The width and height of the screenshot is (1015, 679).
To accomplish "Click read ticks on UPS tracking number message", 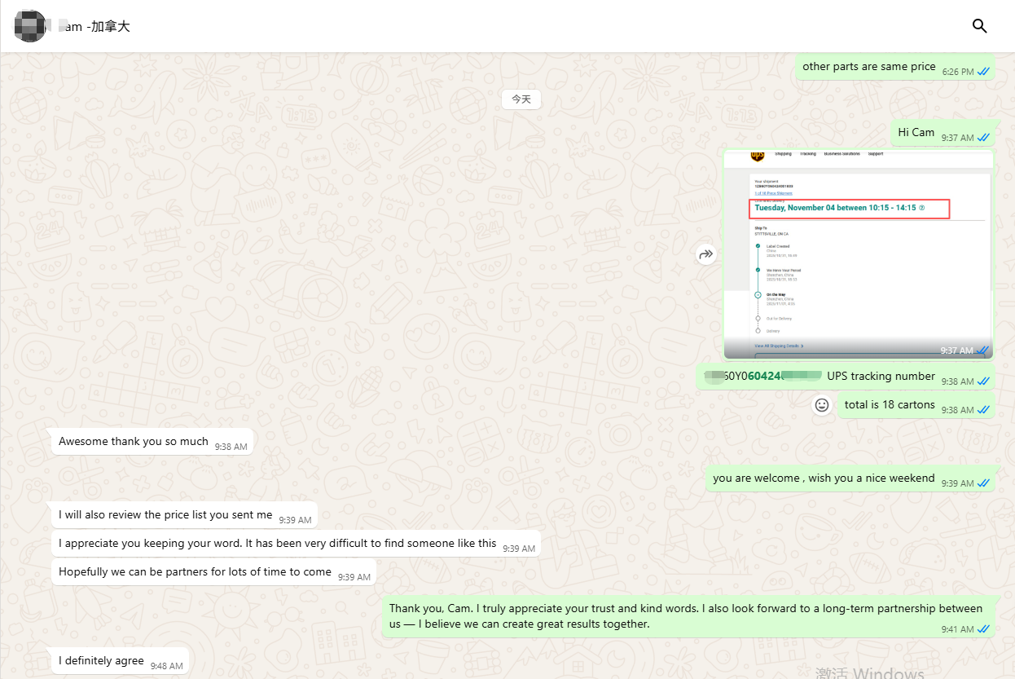I will coord(983,381).
